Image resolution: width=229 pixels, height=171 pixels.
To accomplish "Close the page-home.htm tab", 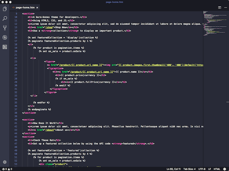I will click(x=37, y=8).
